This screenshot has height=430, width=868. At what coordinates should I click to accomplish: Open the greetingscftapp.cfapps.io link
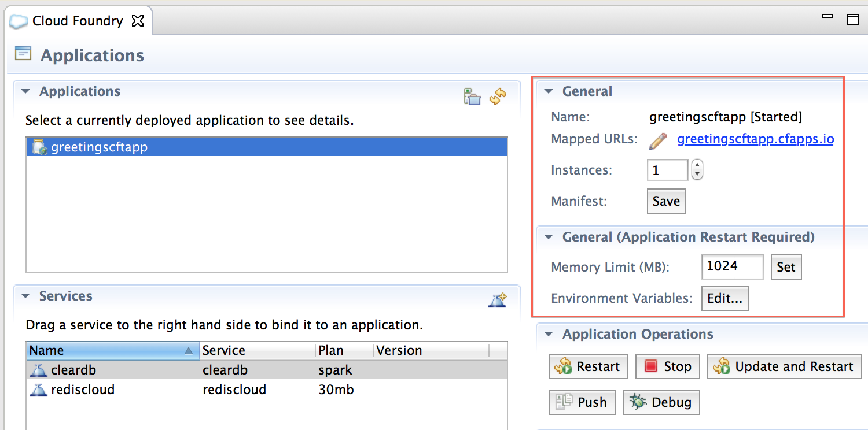755,139
